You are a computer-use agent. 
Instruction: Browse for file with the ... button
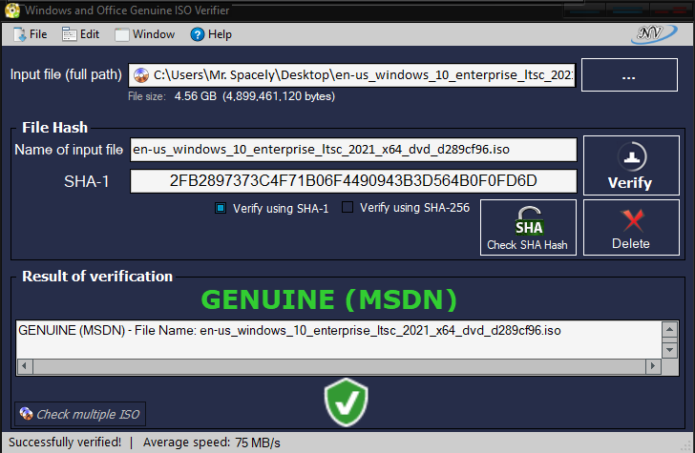(629, 74)
